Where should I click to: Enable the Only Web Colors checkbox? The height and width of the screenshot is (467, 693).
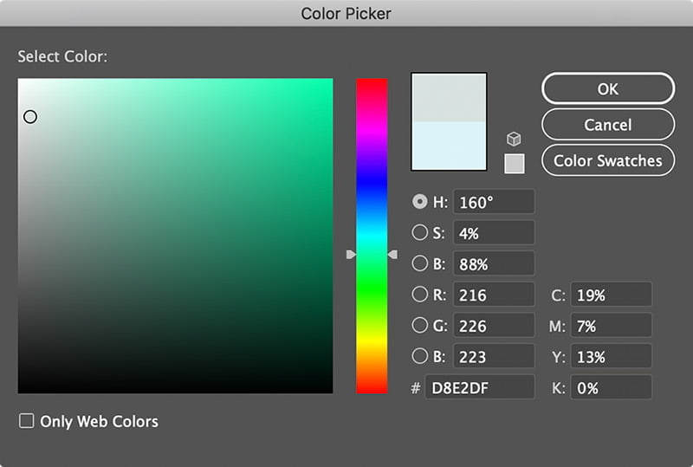coord(27,421)
